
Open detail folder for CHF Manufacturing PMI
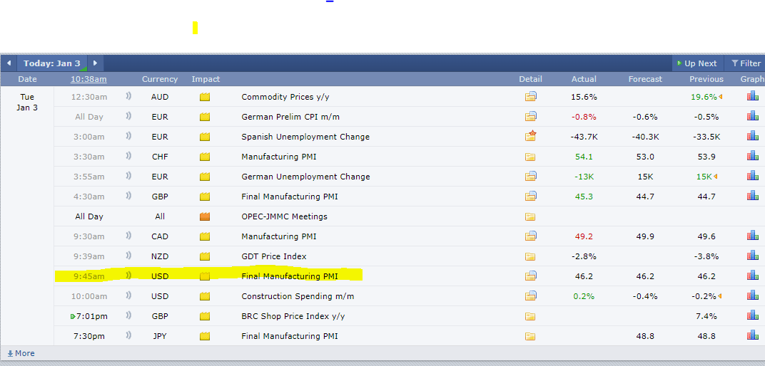coord(530,157)
